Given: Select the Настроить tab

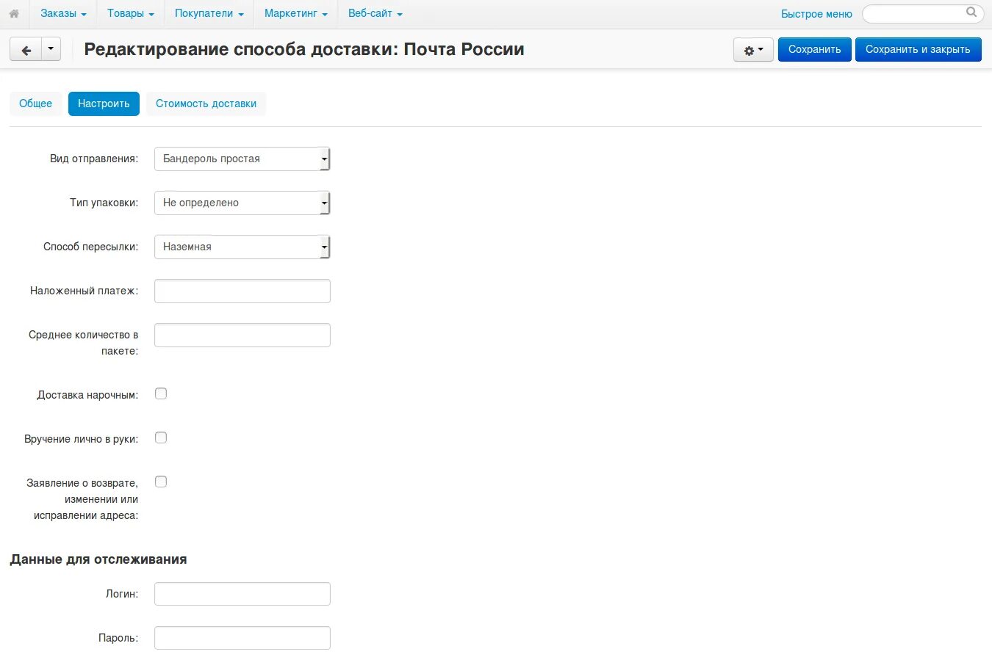Looking at the screenshot, I should pyautogui.click(x=104, y=104).
